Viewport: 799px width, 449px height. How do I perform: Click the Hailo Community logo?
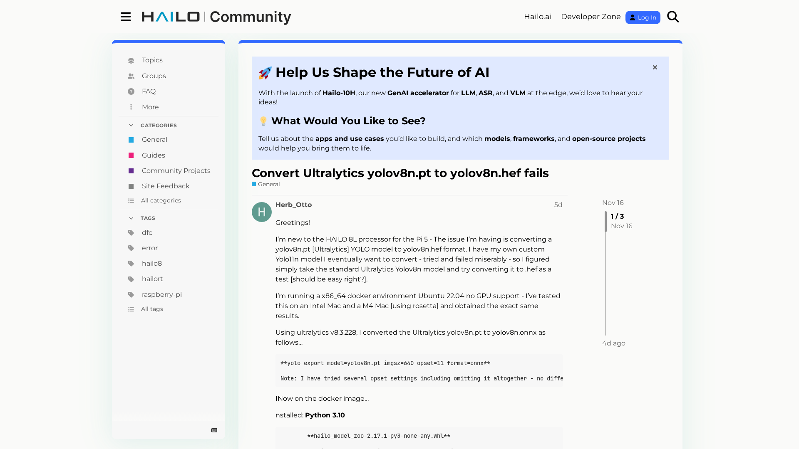point(216,17)
